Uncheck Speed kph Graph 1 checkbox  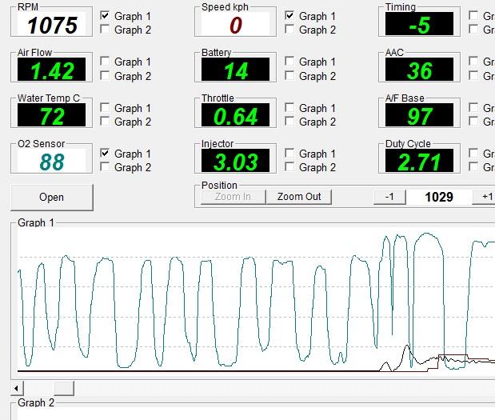[x=289, y=15]
